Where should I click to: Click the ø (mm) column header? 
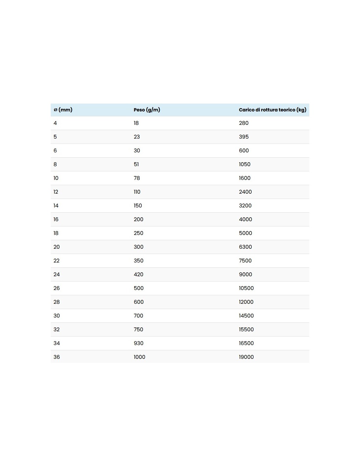coord(63,110)
